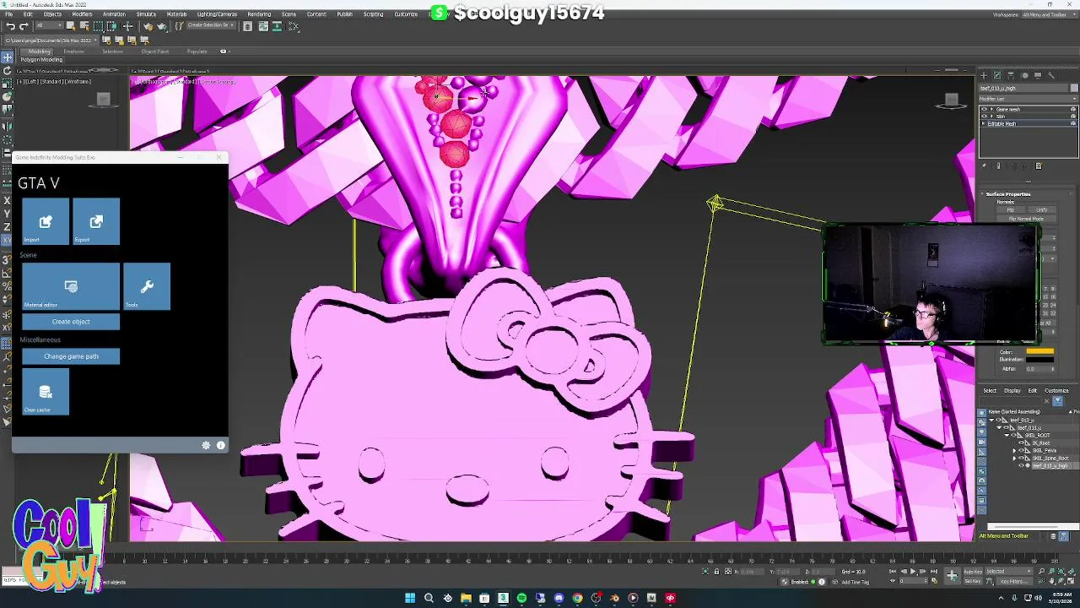Open the Animation menu
Viewport: 1080px width, 608px height.
click(114, 14)
